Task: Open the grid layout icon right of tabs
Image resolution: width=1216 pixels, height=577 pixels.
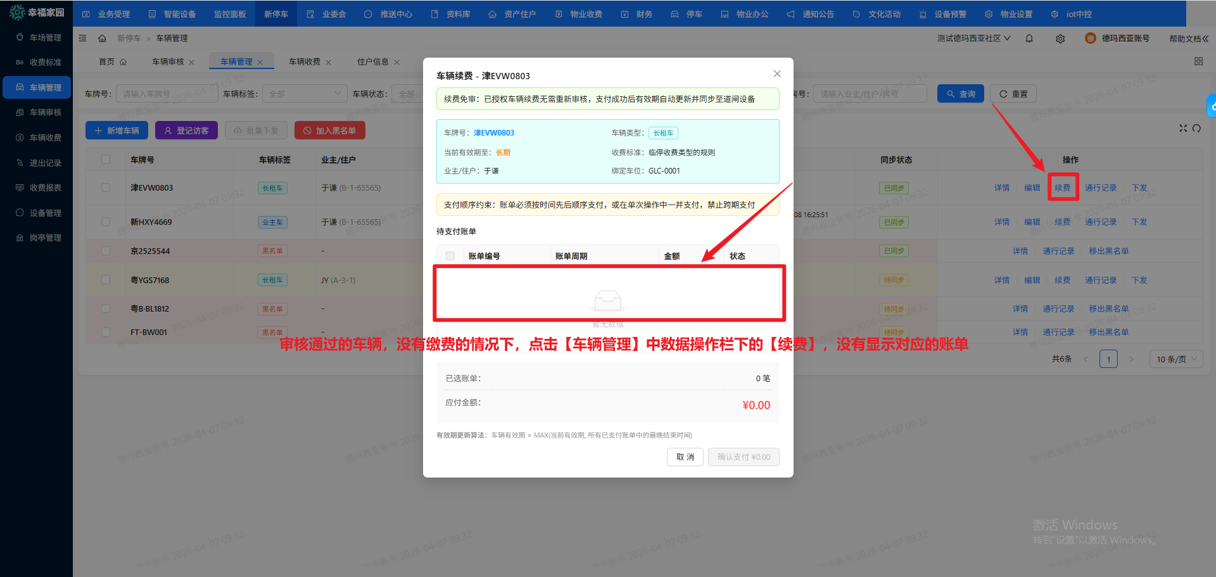Action: click(1198, 61)
